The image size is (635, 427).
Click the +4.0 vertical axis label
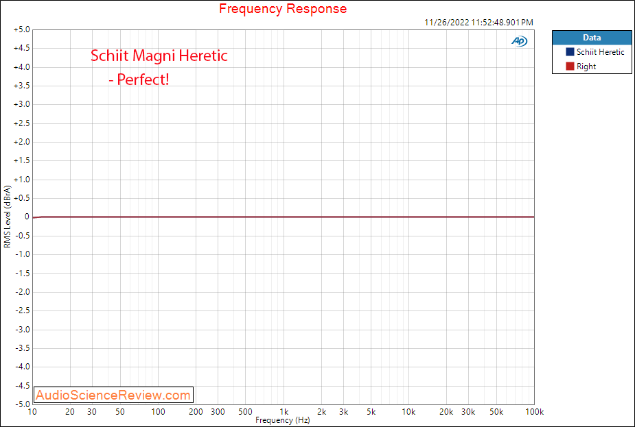pyautogui.click(x=21, y=67)
